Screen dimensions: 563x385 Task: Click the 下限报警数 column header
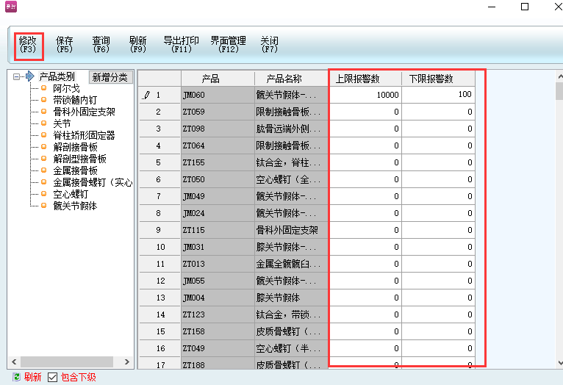431,79
